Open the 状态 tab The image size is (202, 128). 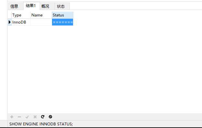(x=62, y=6)
